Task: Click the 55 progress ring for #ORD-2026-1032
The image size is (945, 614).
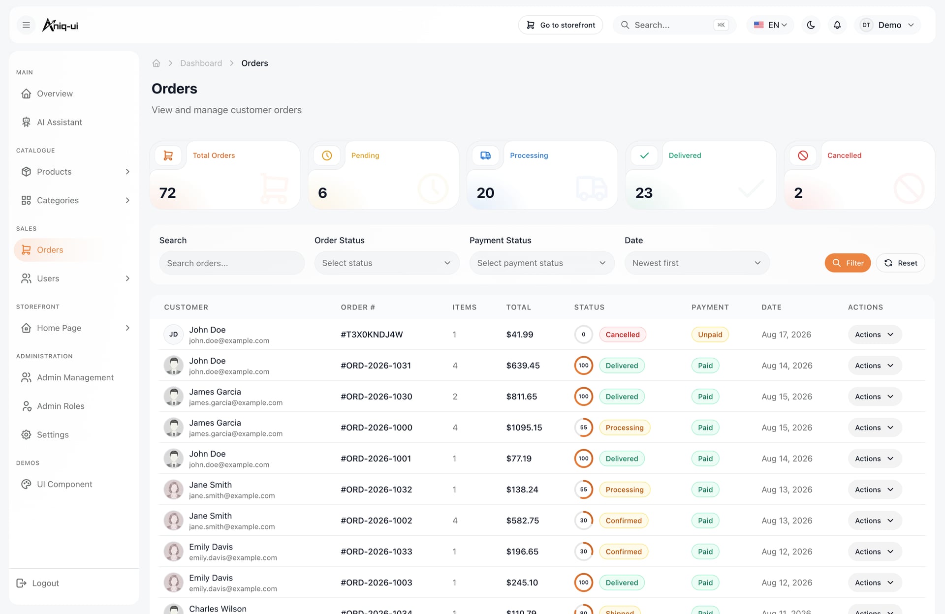Action: 583,490
